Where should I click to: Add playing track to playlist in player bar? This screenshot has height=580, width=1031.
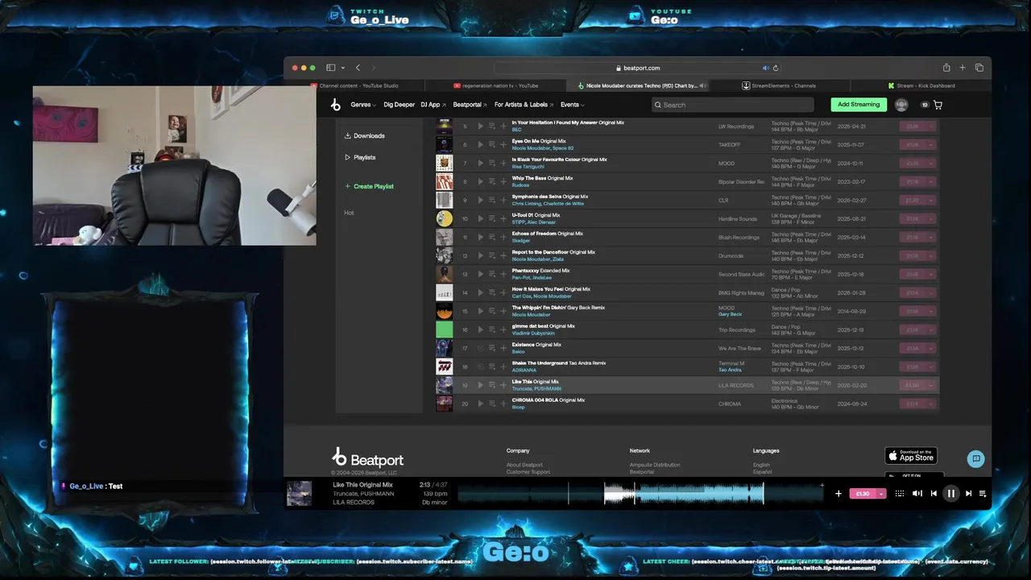[x=838, y=493]
